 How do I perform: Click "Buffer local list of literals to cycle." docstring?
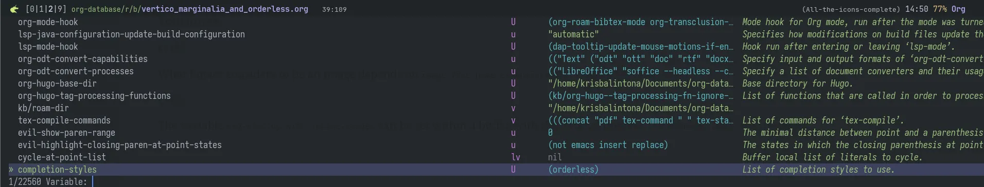832,157
